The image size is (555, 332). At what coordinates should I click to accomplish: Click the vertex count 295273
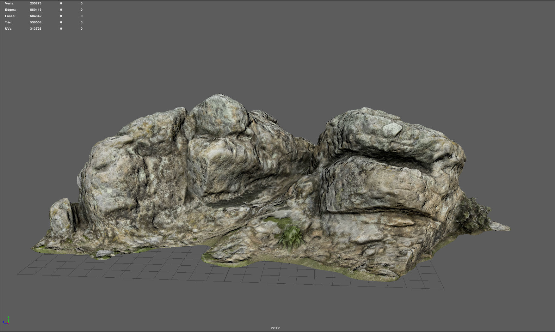36,3
